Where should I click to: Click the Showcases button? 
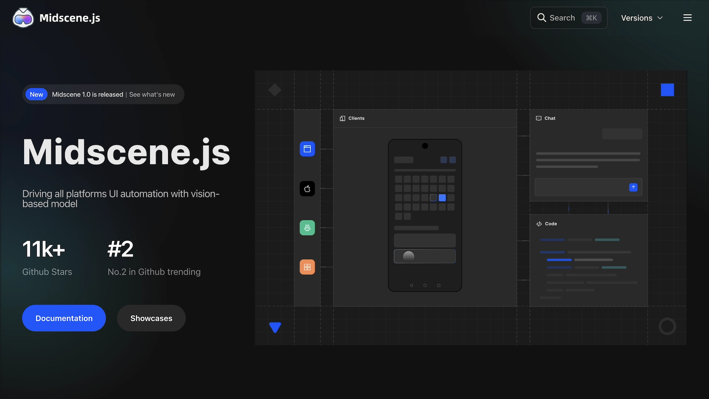click(151, 318)
